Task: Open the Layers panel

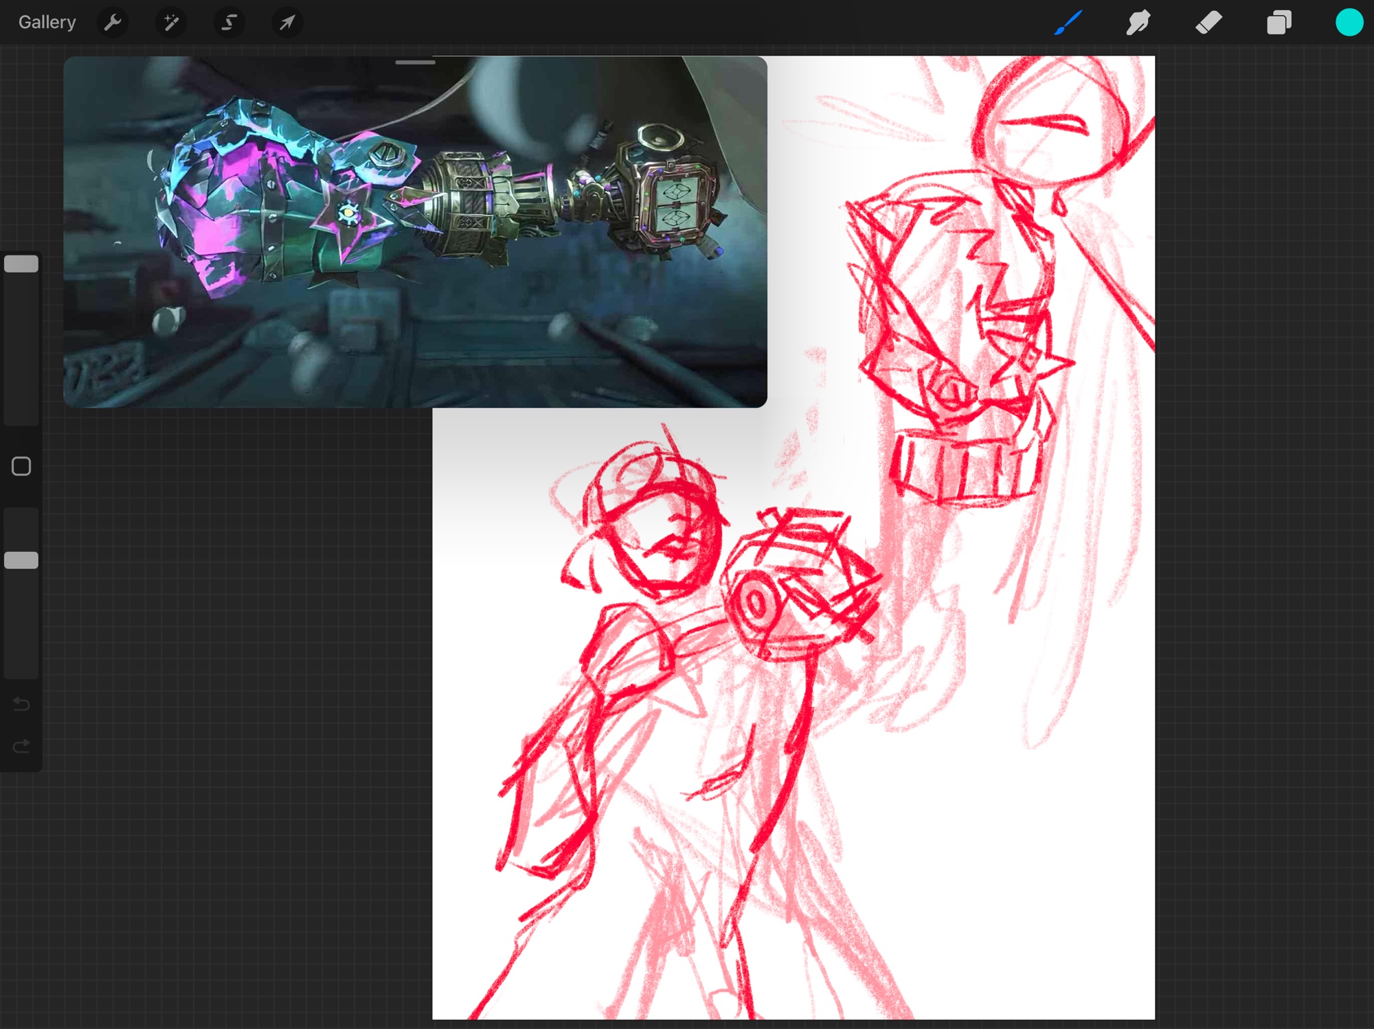Action: (x=1279, y=23)
